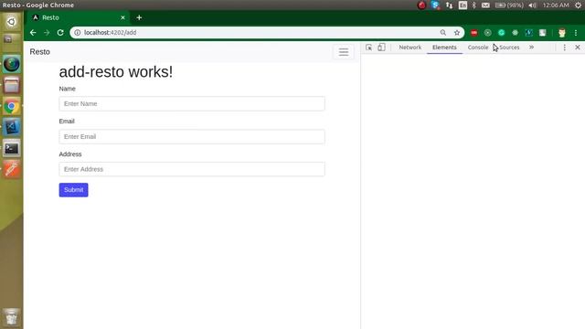585x329 pixels.
Task: Open the system settings gear in top bar
Action: [578, 5]
